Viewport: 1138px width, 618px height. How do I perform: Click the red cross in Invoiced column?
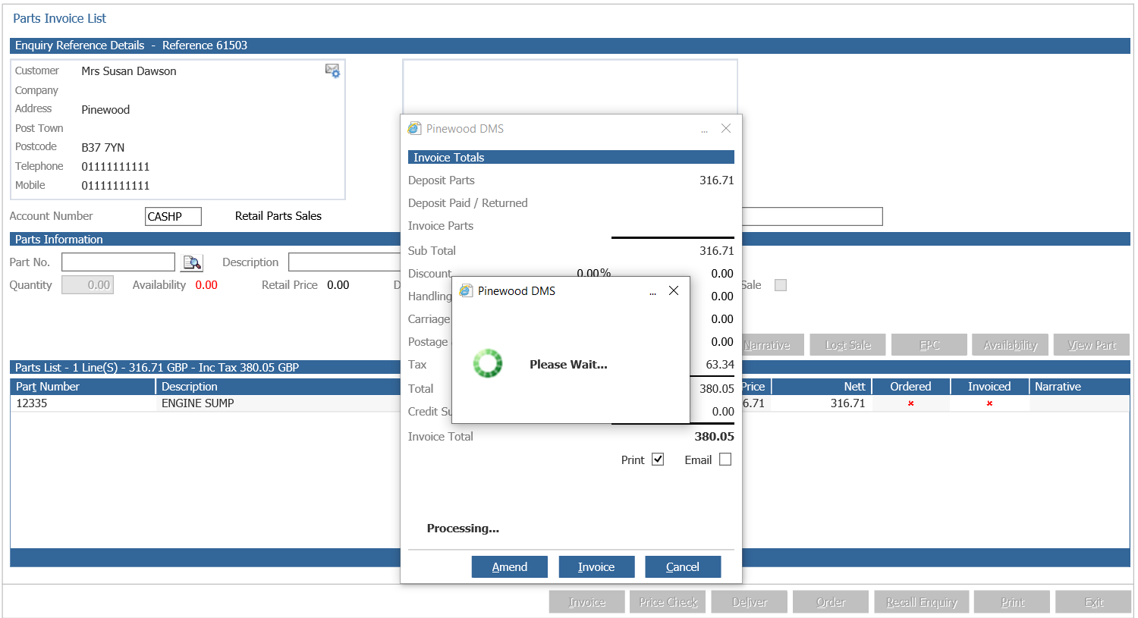click(989, 403)
